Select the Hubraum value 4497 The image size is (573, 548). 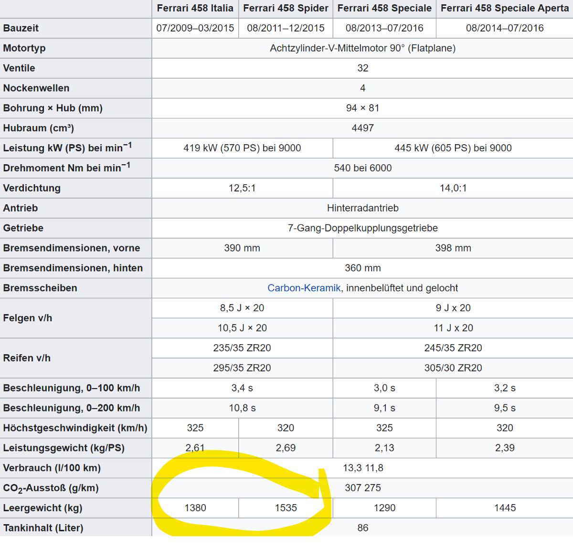(x=362, y=128)
